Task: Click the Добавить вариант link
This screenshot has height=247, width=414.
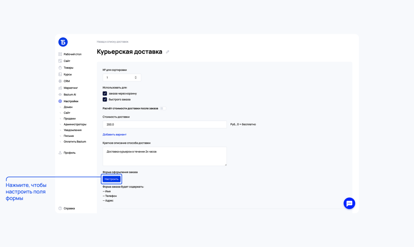Action: pos(114,135)
